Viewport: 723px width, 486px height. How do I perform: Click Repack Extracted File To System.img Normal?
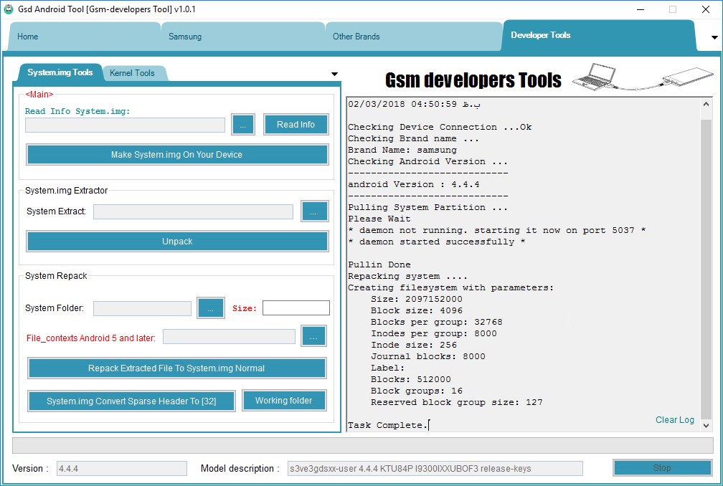[176, 368]
